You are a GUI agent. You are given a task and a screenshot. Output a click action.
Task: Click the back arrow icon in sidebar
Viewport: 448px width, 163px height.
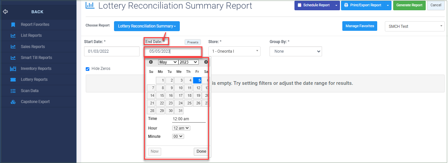tap(5, 12)
